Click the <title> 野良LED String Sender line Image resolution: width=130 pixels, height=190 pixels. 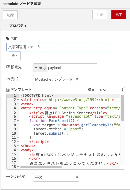pyautogui.click(x=68, y=113)
